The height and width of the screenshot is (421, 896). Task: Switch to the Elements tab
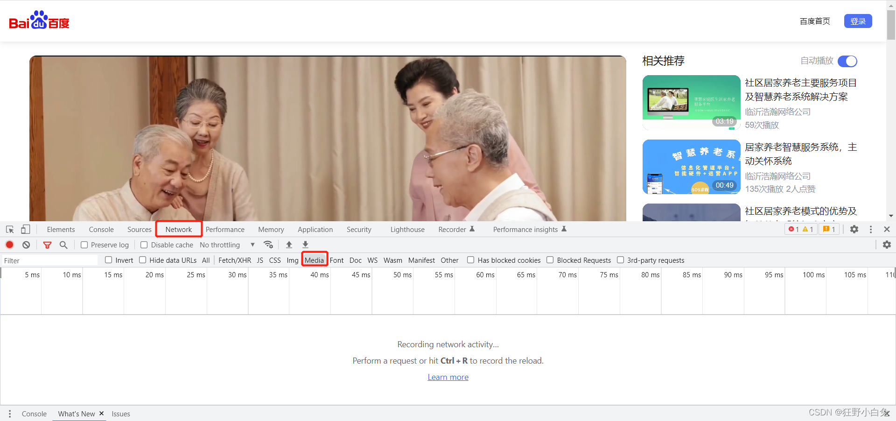pyautogui.click(x=61, y=229)
